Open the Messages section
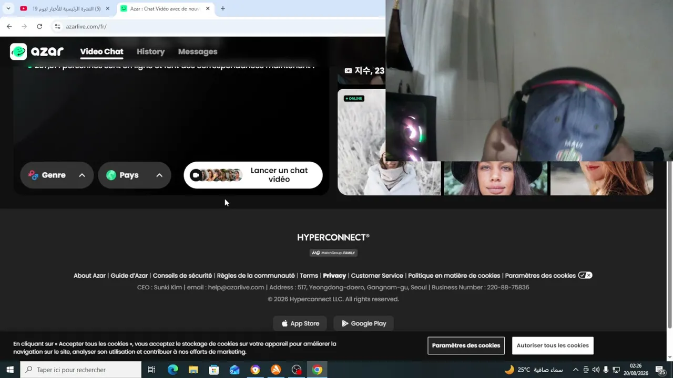 (198, 51)
